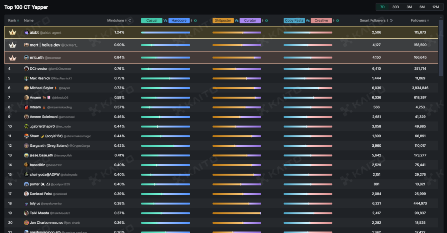This screenshot has height=233, width=447.
Task: Select the 6M time range tab
Action: (422, 7)
